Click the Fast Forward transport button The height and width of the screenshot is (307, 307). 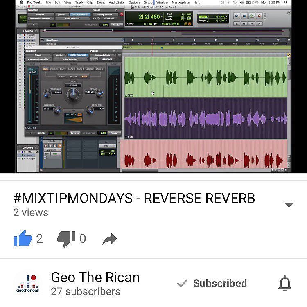click(x=252, y=24)
